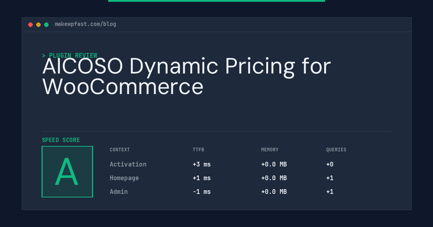Click the grade A score box
Image resolution: width=433 pixels, height=227 pixels.
[67, 172]
